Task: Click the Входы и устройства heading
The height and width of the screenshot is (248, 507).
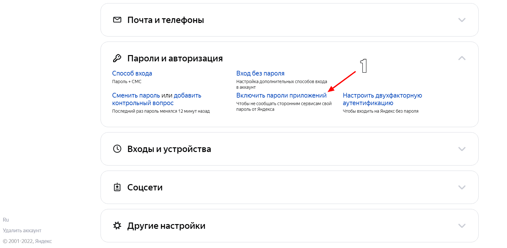Action: point(169,149)
